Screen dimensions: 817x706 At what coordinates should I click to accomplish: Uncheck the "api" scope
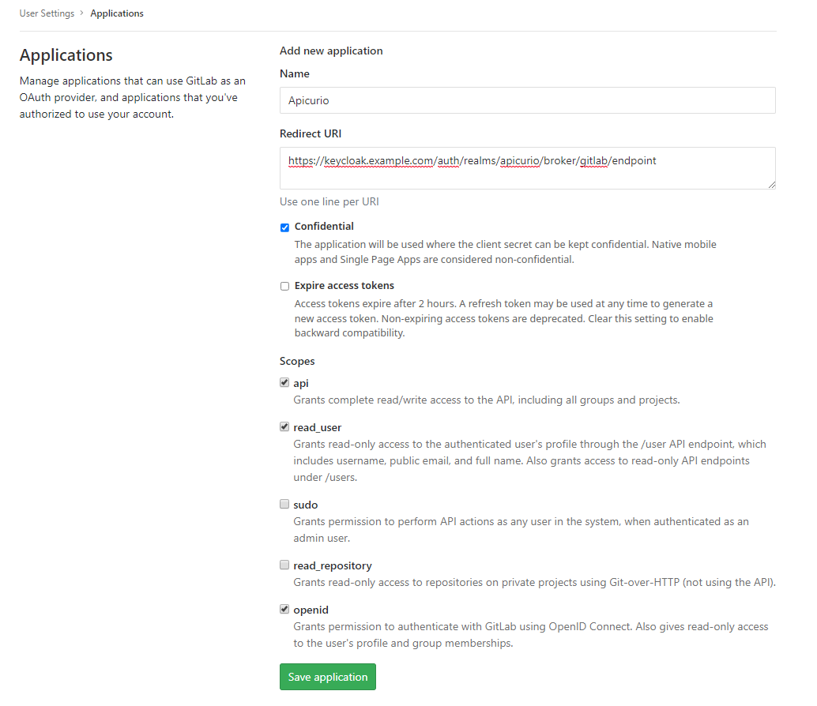[284, 382]
